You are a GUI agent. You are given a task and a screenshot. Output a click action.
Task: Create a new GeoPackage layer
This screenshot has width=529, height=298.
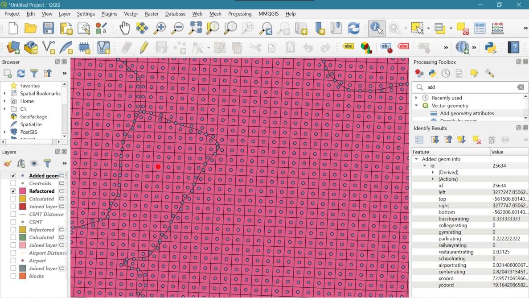(x=30, y=47)
